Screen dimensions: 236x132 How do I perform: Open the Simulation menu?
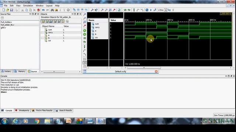28,6
